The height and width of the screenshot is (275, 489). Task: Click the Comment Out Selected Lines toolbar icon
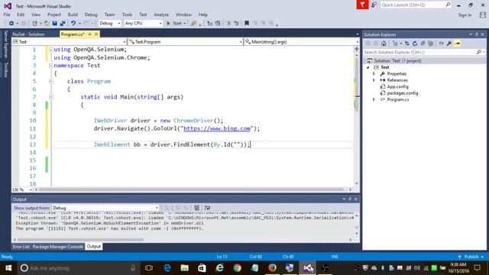tap(228, 24)
